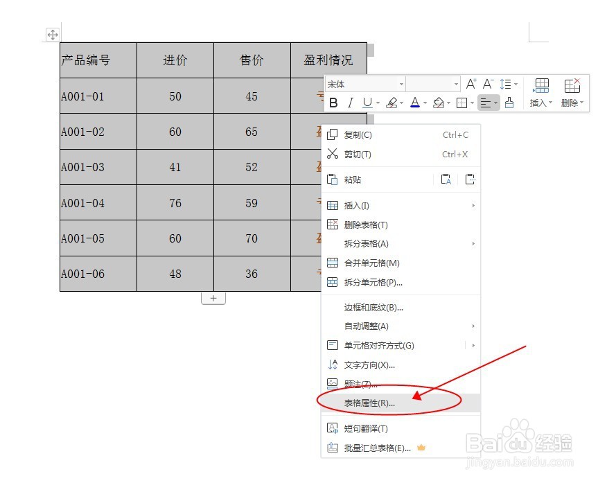Click 售价 value 70
The image size is (607, 483).
pos(252,238)
